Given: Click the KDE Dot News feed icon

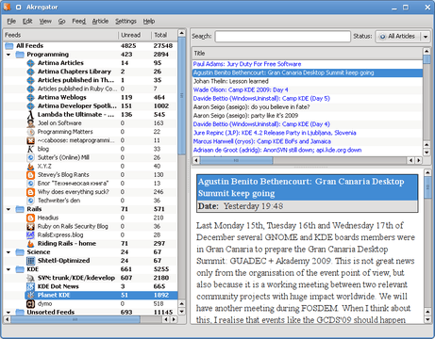Looking at the screenshot, I should pos(30,286).
